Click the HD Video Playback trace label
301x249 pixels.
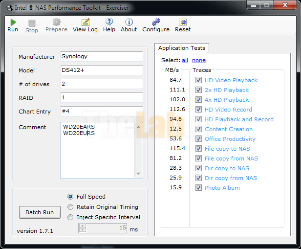pyautogui.click(x=231, y=80)
